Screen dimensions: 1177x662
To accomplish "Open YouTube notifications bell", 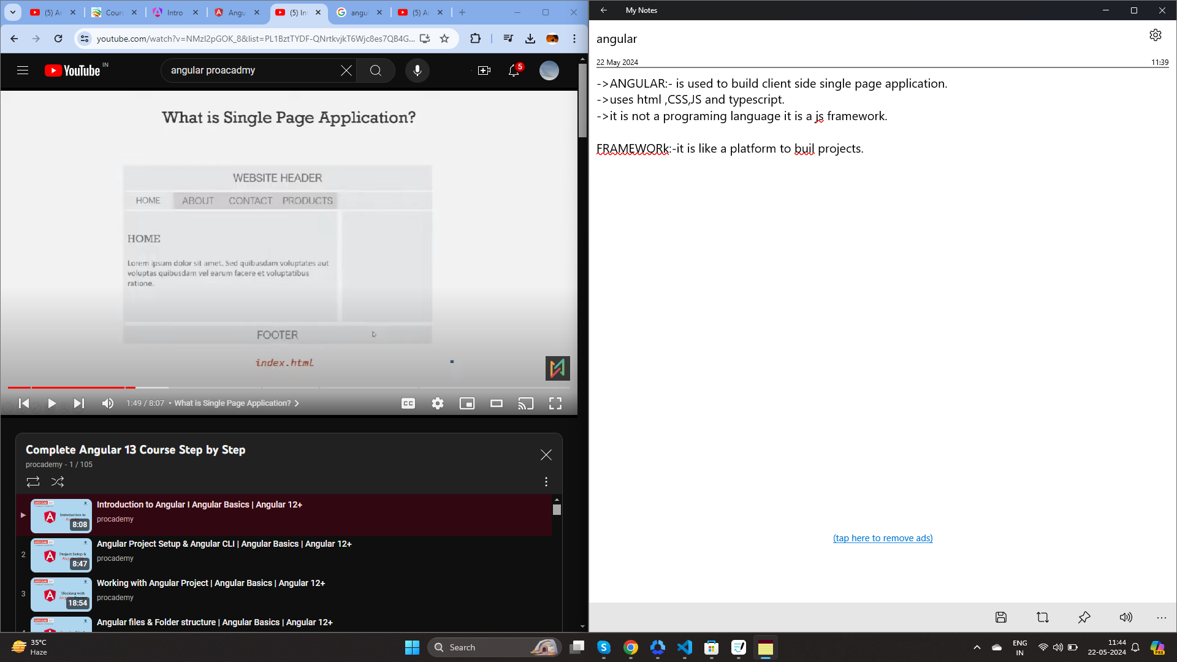I will click(514, 70).
